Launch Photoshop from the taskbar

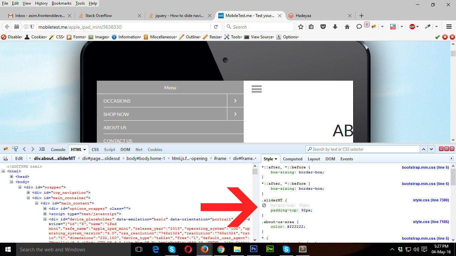point(253,249)
